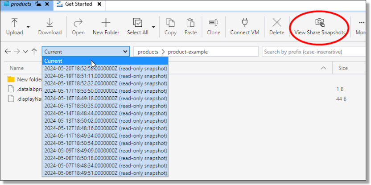Sort by the Size column header
Image resolution: width=371 pixels, height=185 pixels.
tap(343, 68)
